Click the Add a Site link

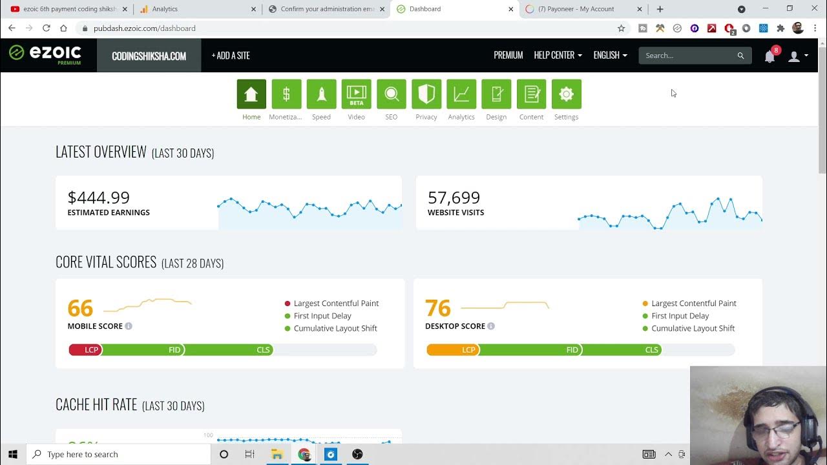pyautogui.click(x=231, y=56)
